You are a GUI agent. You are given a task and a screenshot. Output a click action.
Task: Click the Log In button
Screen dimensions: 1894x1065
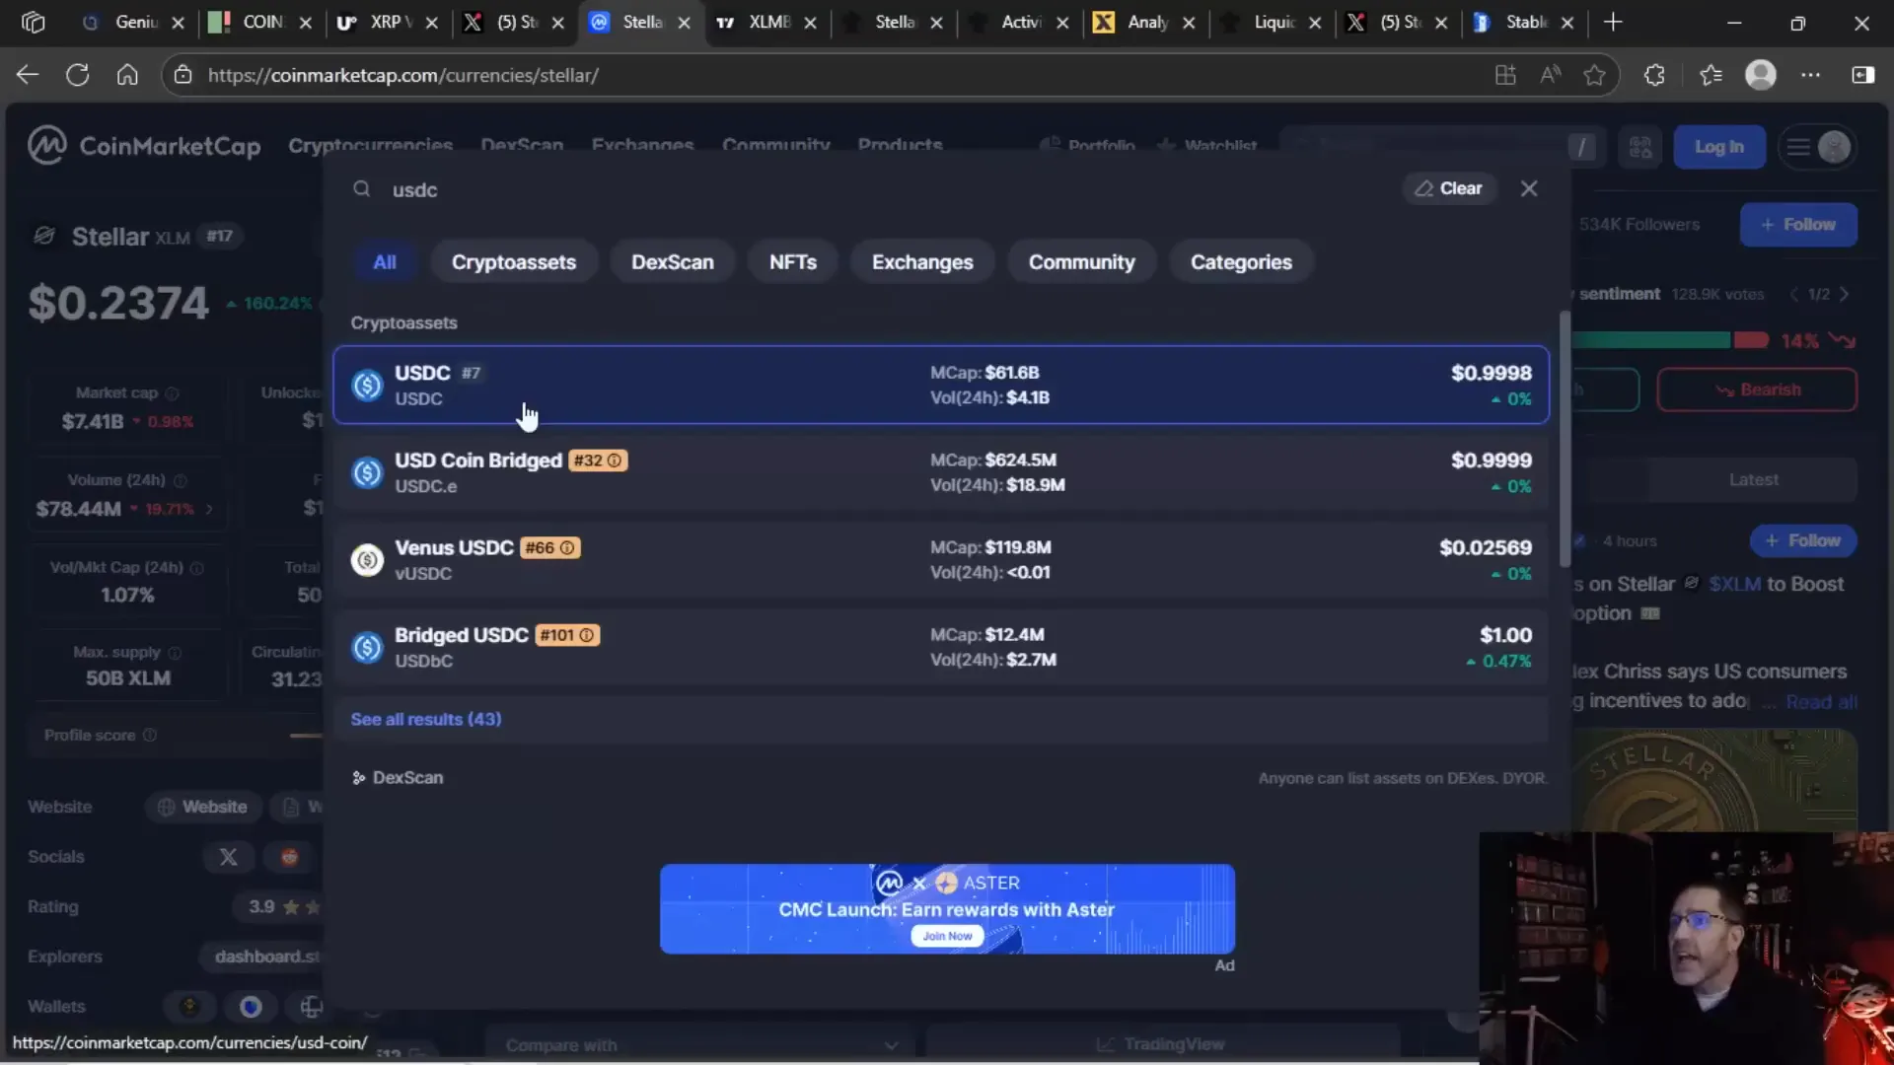[1719, 147]
